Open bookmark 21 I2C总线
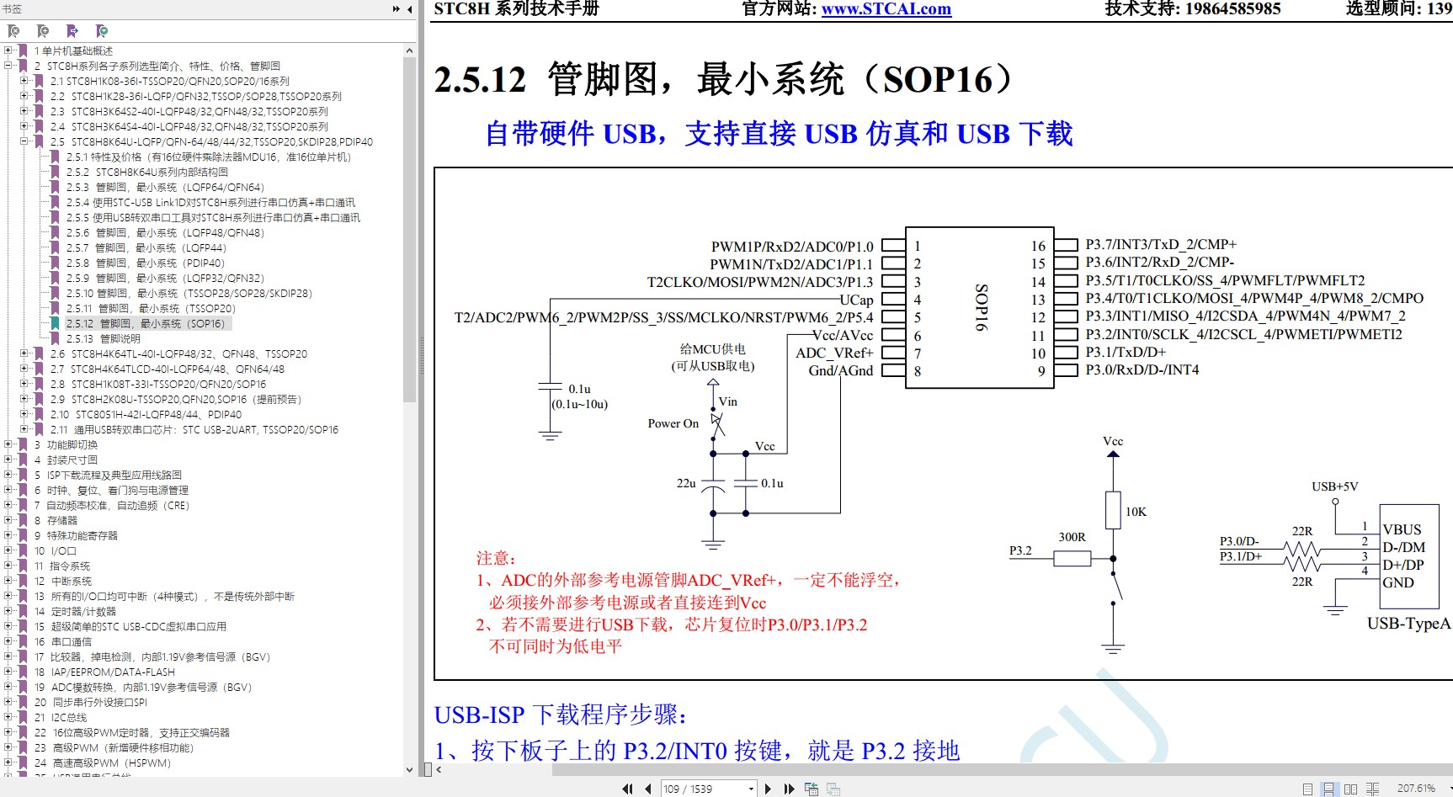 (x=61, y=717)
